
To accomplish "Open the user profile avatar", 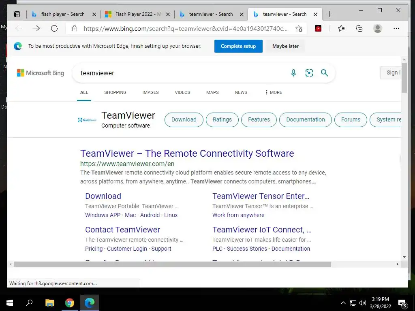I will [378, 28].
